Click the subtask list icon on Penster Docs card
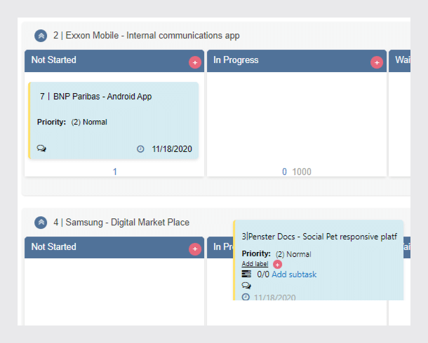 [246, 274]
